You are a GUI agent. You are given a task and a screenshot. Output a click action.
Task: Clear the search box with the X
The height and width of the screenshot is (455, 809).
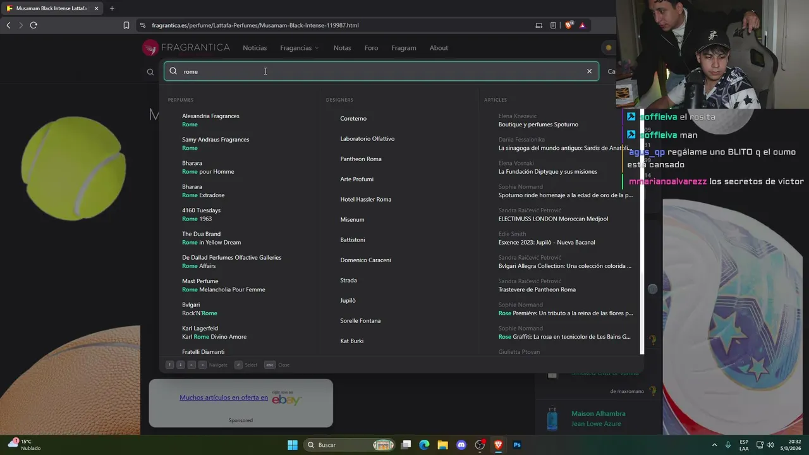click(x=589, y=71)
